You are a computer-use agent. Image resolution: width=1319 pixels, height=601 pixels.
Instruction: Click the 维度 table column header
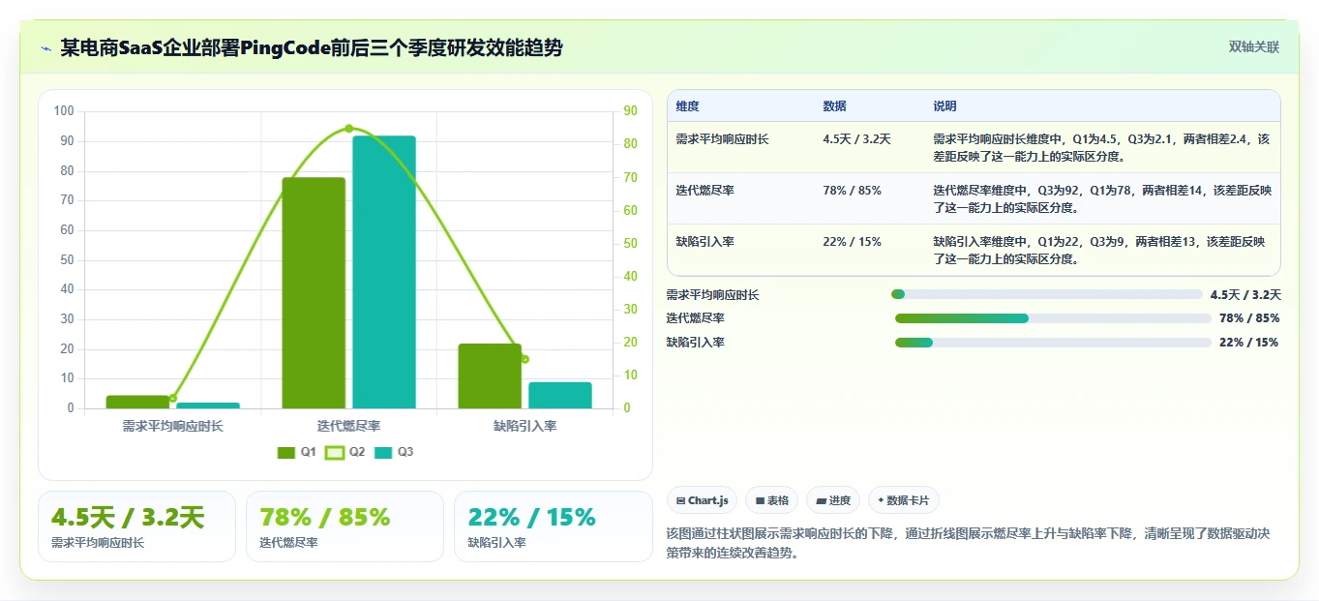click(688, 106)
